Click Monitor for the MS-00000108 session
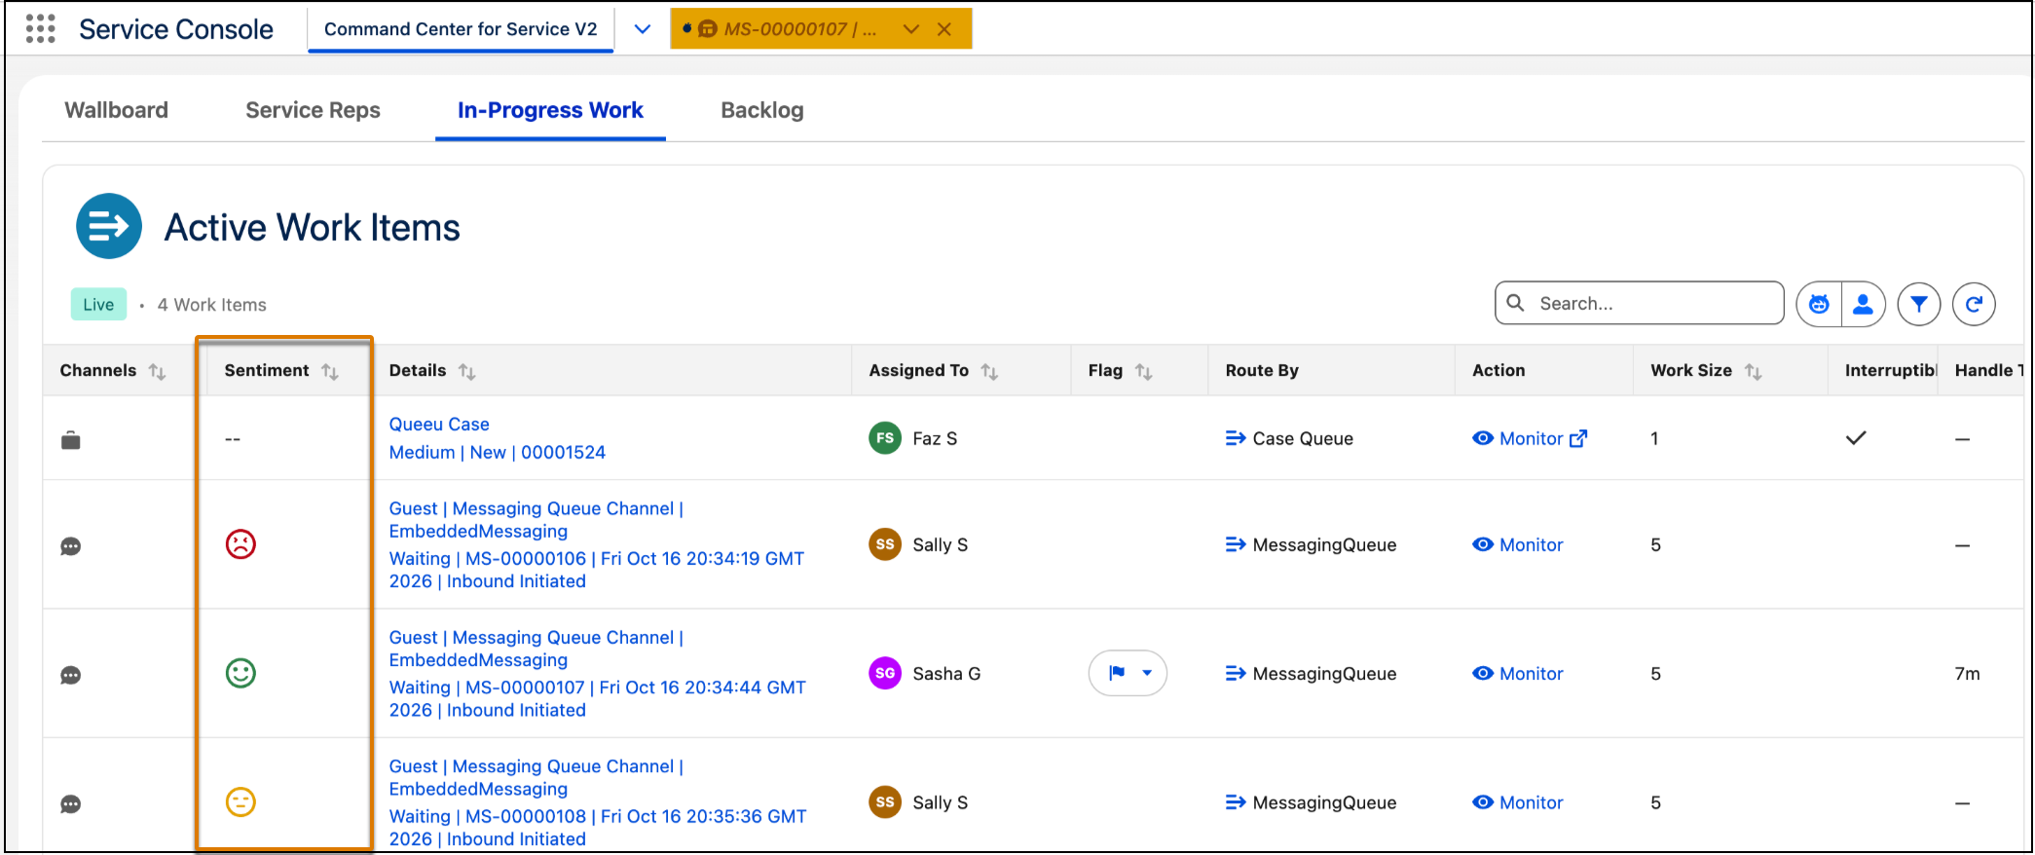Image resolution: width=2035 pixels, height=855 pixels. click(x=1518, y=802)
